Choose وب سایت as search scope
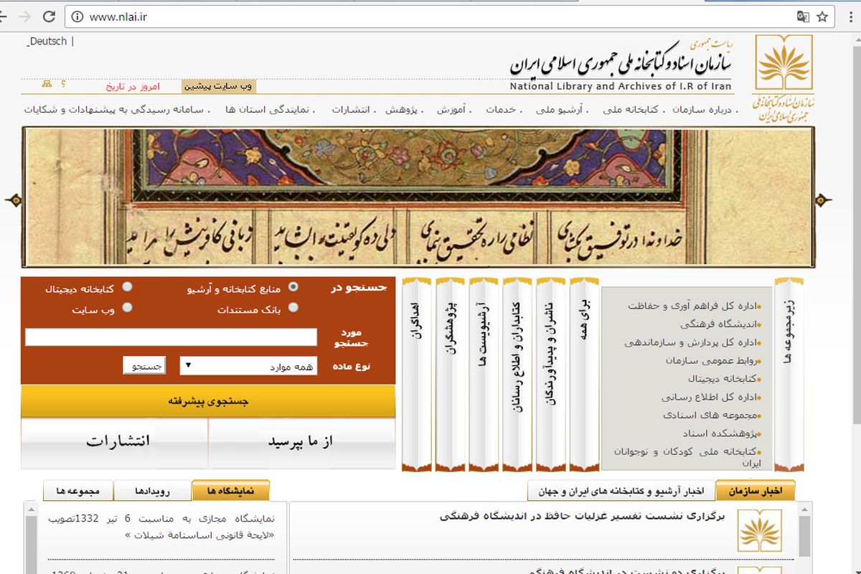The height and width of the screenshot is (574, 861). (x=129, y=307)
